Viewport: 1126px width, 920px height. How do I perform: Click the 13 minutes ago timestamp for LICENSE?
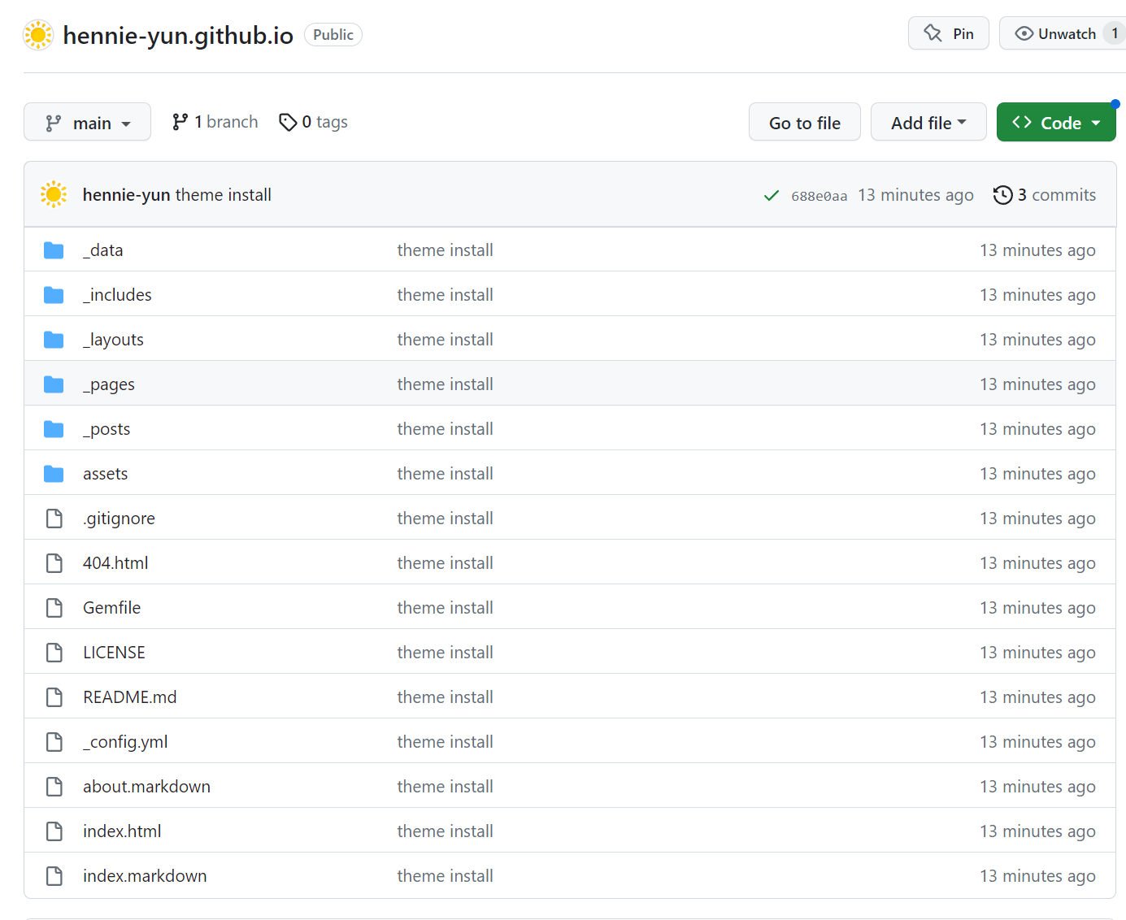1037,653
